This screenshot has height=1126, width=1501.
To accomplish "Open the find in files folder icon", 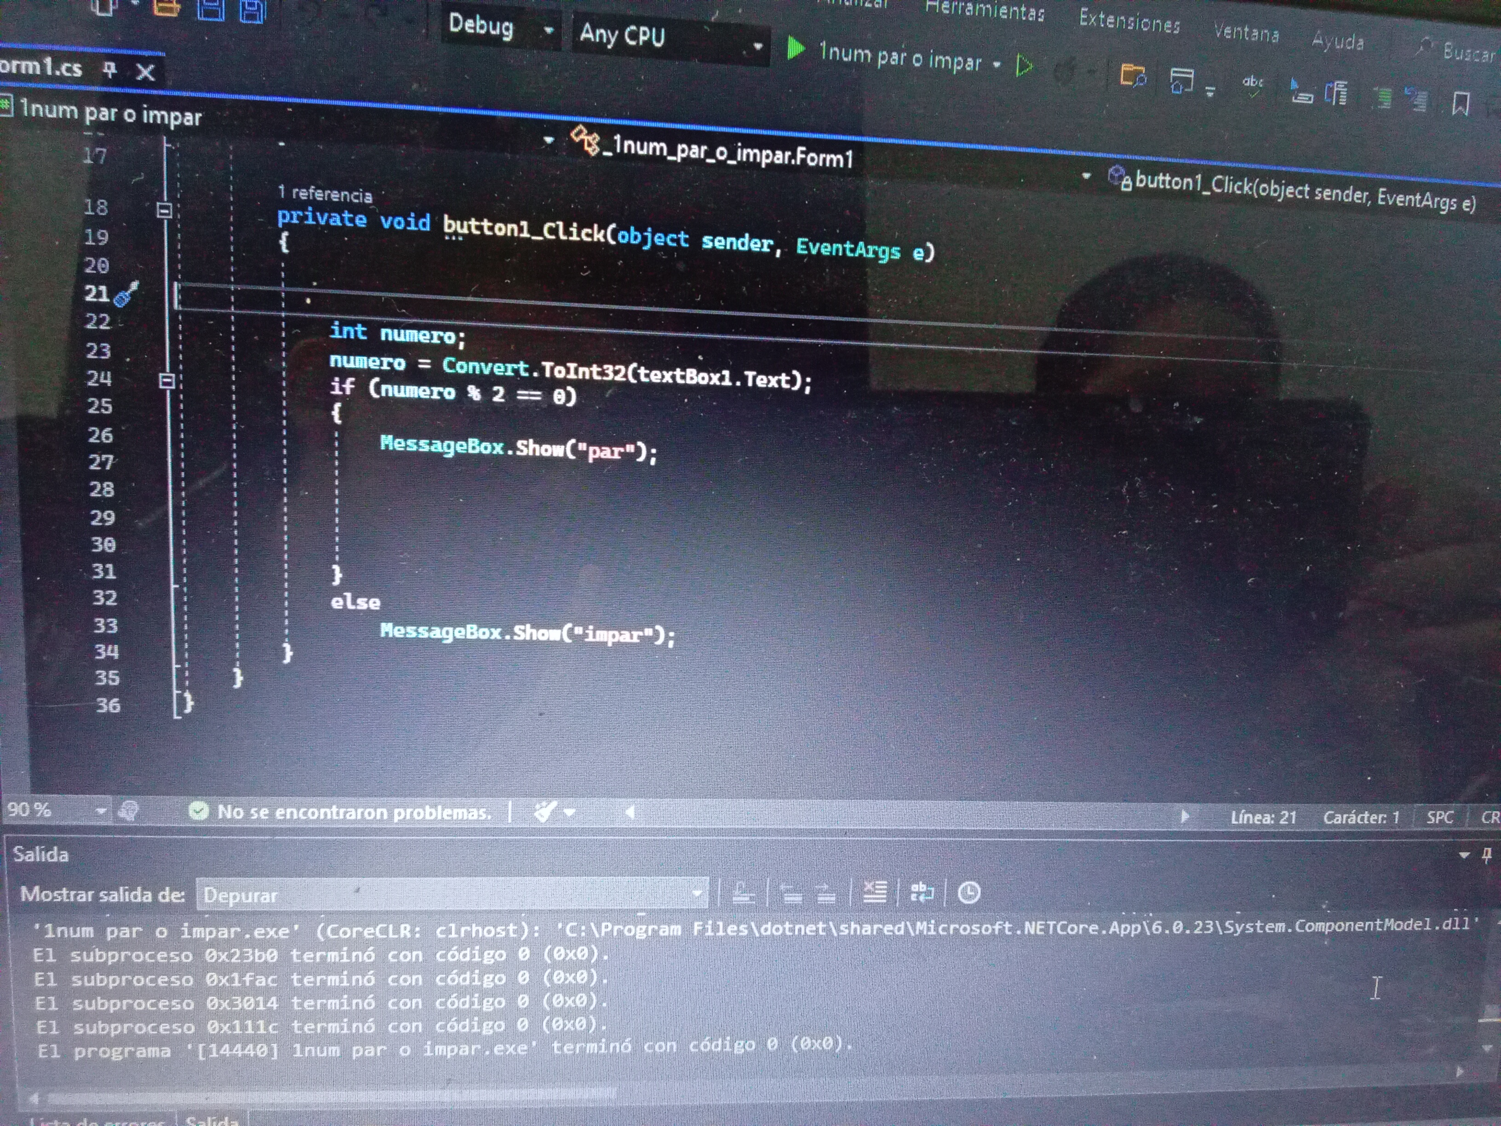I will coord(1132,75).
